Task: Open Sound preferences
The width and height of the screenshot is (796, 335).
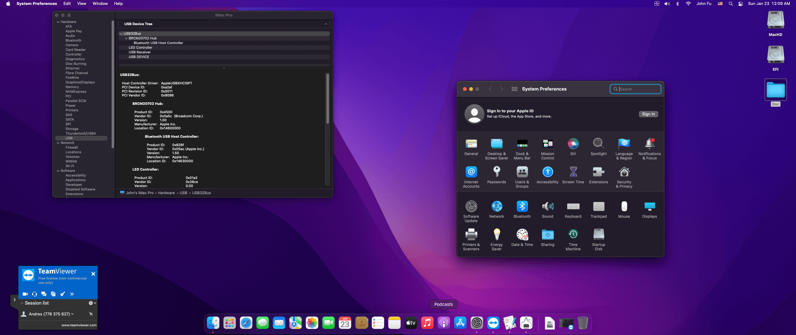Action: coord(548,210)
